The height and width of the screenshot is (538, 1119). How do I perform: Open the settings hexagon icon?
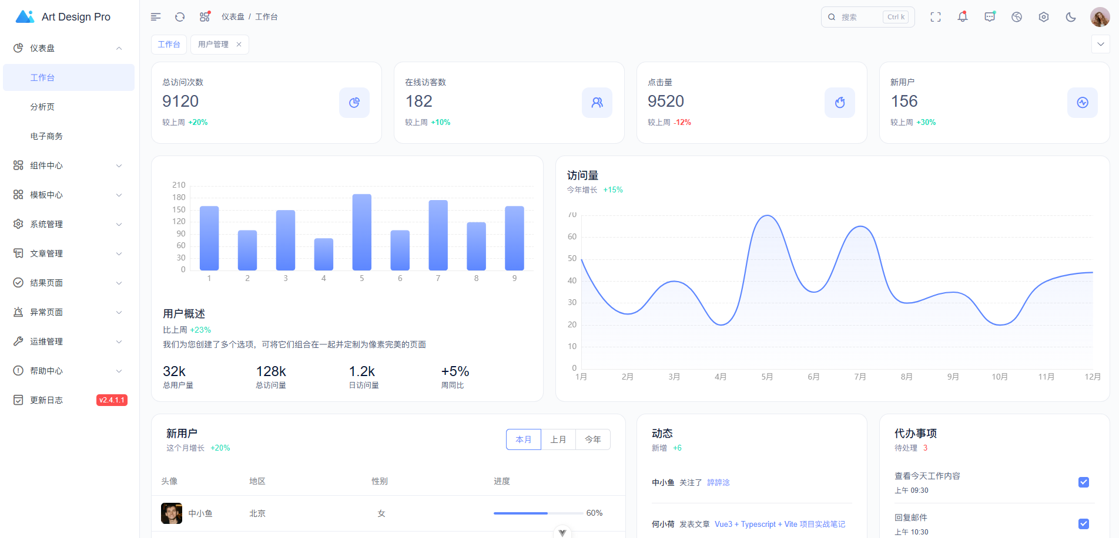tap(1044, 17)
